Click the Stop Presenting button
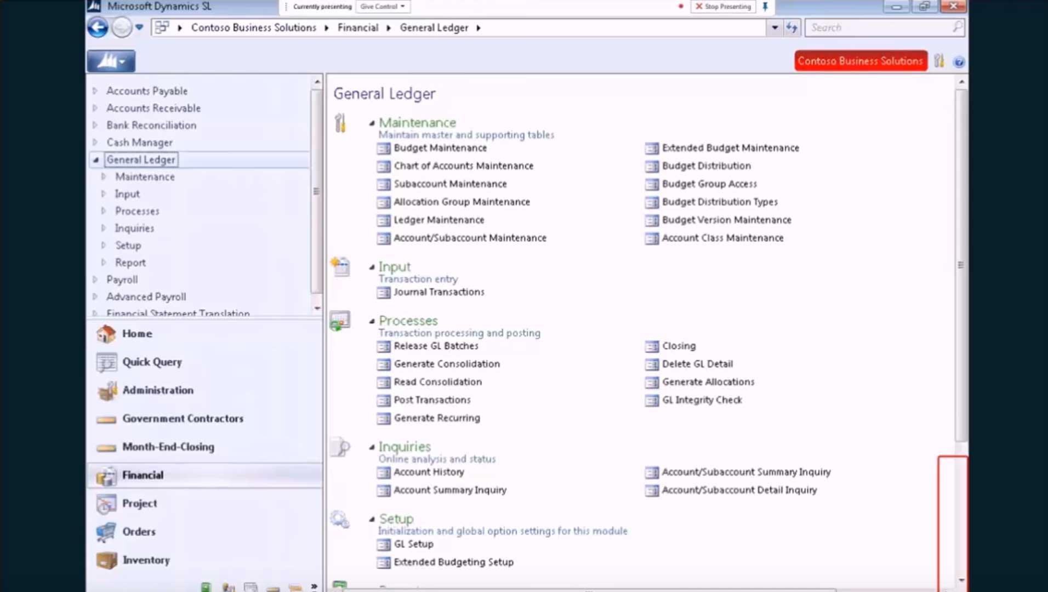The width and height of the screenshot is (1048, 592). [x=722, y=7]
